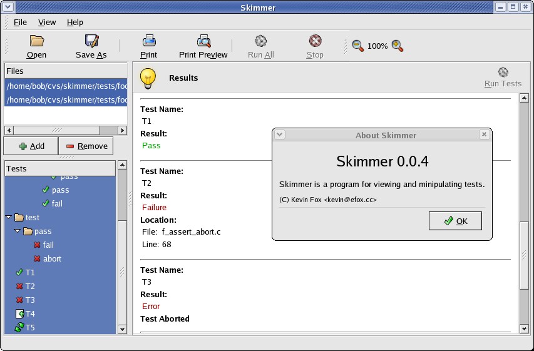Click the Remove button under Files
The height and width of the screenshot is (351, 534).
click(x=86, y=146)
